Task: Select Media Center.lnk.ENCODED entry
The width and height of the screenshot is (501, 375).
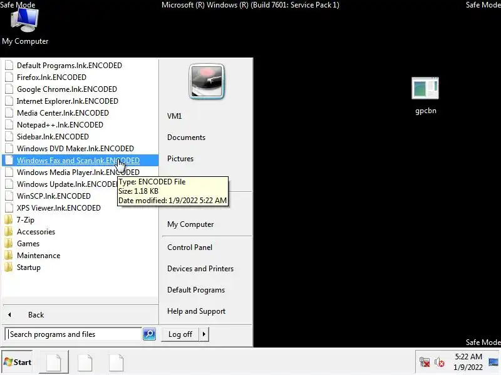Action: coord(63,113)
